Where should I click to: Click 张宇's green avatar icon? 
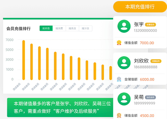click(124, 26)
